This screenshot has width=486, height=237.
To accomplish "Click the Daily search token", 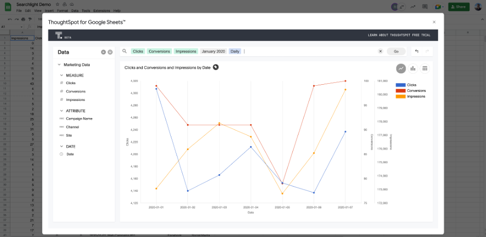I will [x=235, y=51].
